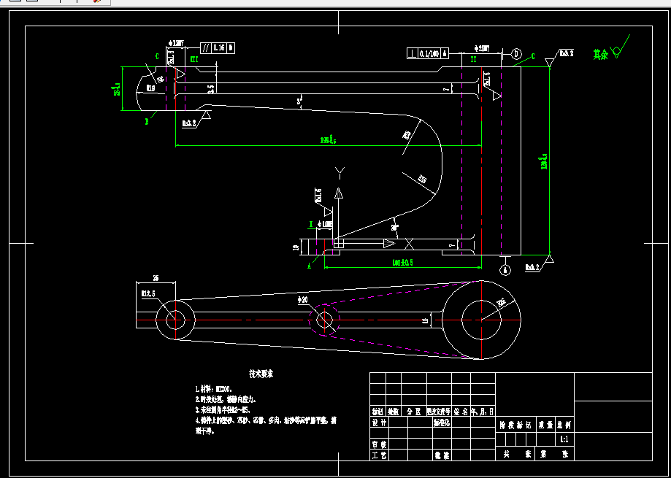Click the R18 radius label
Screen dimensions: 671x478
(150, 88)
